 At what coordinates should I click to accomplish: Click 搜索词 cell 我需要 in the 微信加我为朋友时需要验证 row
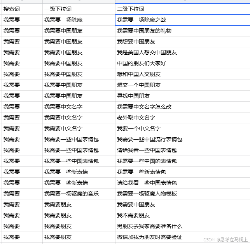point(22,237)
